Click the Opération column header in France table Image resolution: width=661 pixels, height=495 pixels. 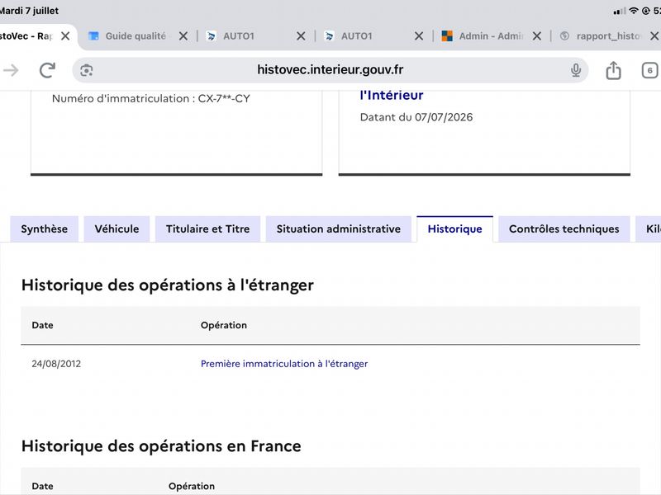click(x=192, y=486)
